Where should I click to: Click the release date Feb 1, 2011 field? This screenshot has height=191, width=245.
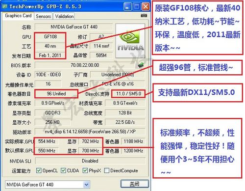pyautogui.click(x=50, y=55)
